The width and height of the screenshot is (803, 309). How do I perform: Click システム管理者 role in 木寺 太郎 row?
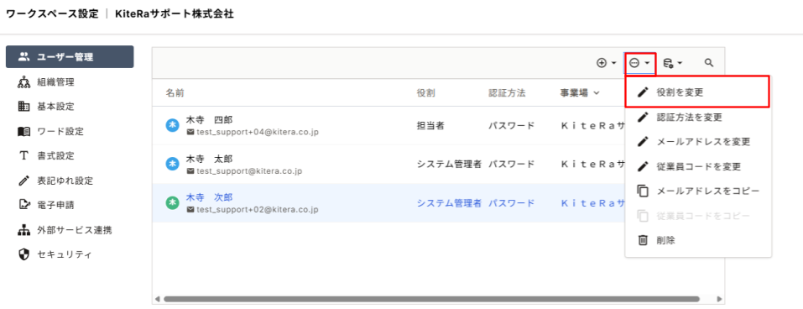click(449, 165)
